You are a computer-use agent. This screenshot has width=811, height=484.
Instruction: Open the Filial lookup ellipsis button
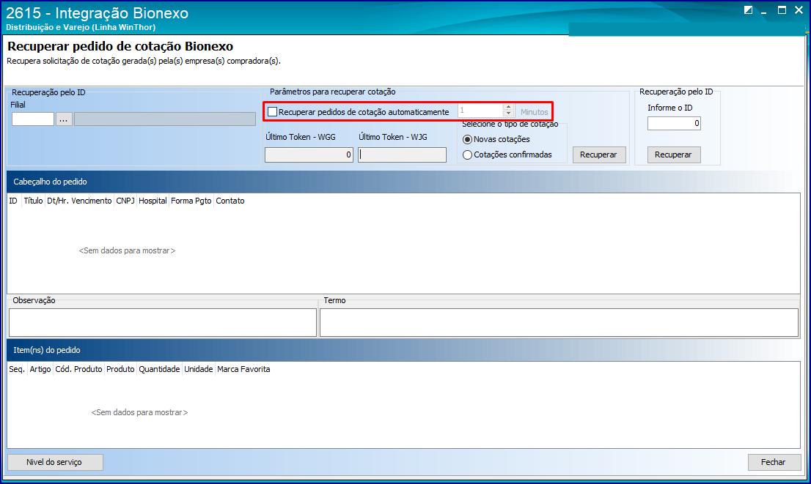(64, 119)
